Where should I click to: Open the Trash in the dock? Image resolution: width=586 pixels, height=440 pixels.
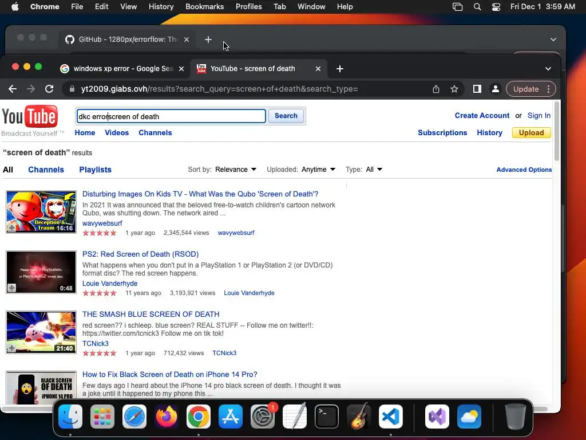point(516,417)
